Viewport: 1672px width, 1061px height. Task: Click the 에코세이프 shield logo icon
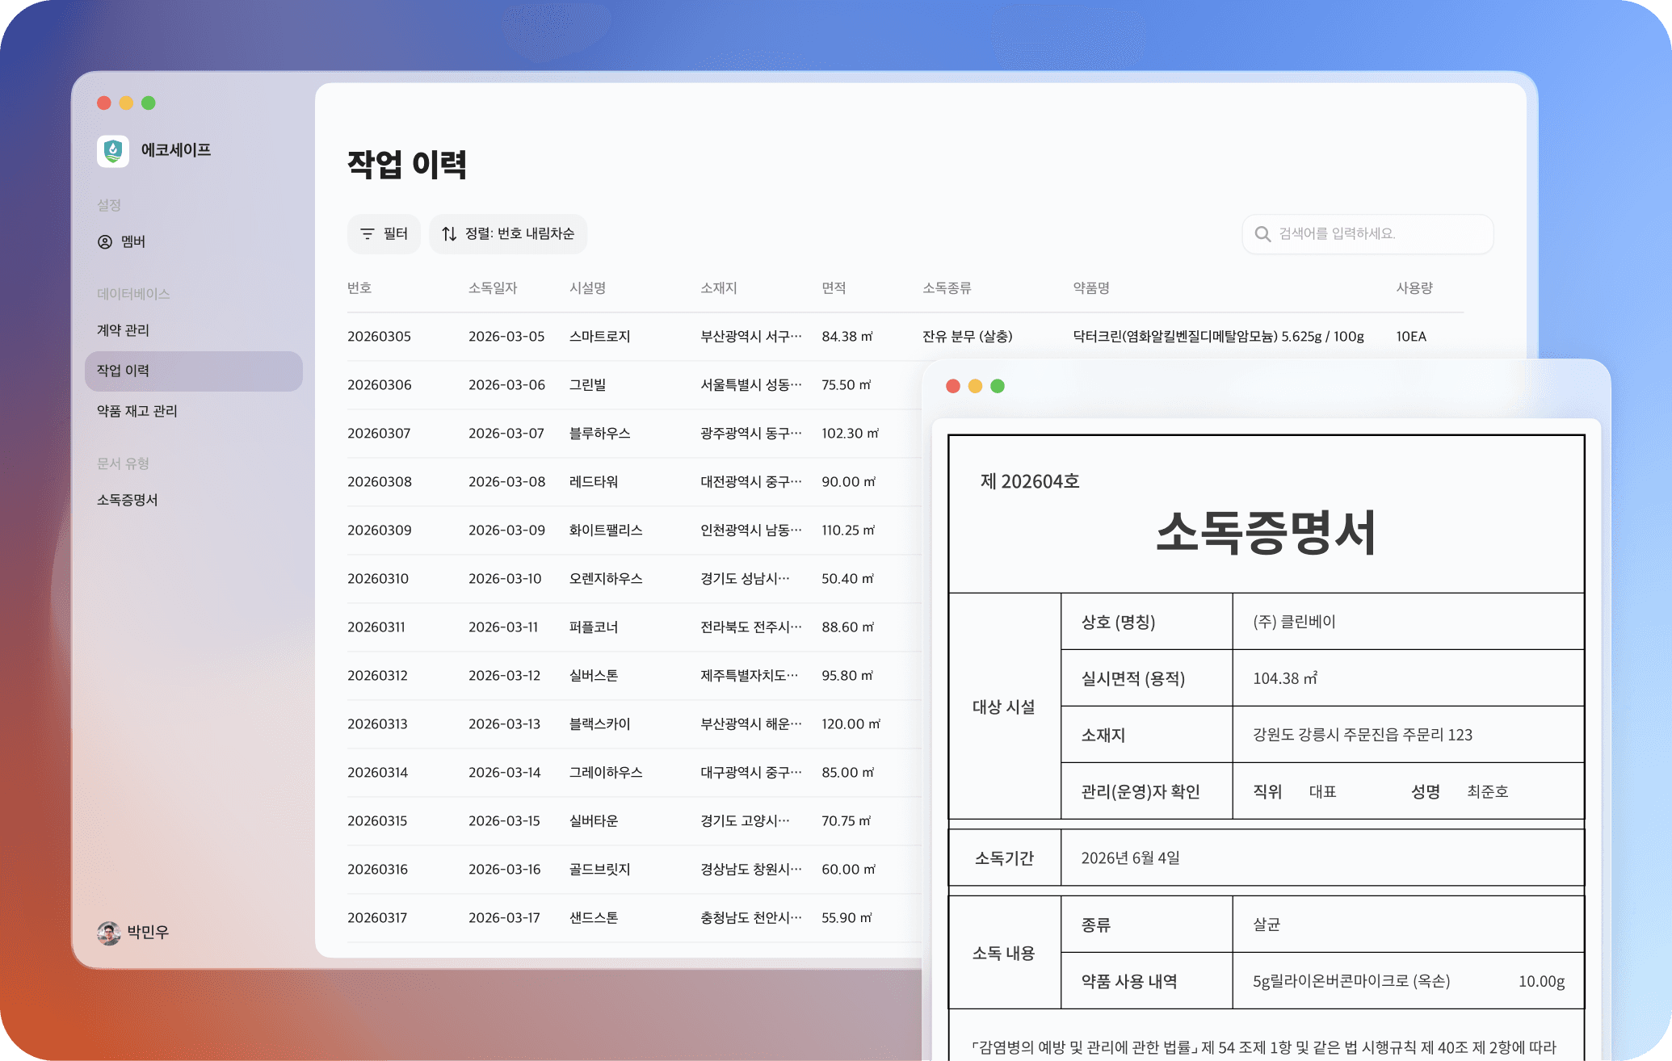(113, 150)
